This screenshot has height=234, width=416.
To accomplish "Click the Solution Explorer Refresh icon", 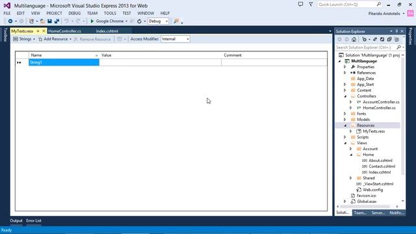I will point(382,39).
